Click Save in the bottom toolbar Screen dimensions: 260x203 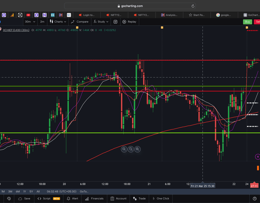click(24, 199)
